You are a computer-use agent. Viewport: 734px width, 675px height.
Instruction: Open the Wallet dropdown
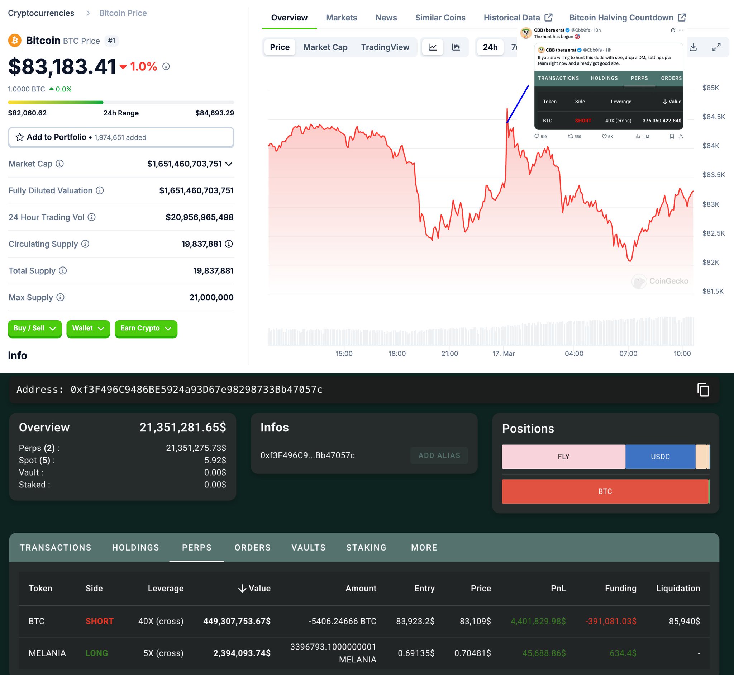point(88,329)
